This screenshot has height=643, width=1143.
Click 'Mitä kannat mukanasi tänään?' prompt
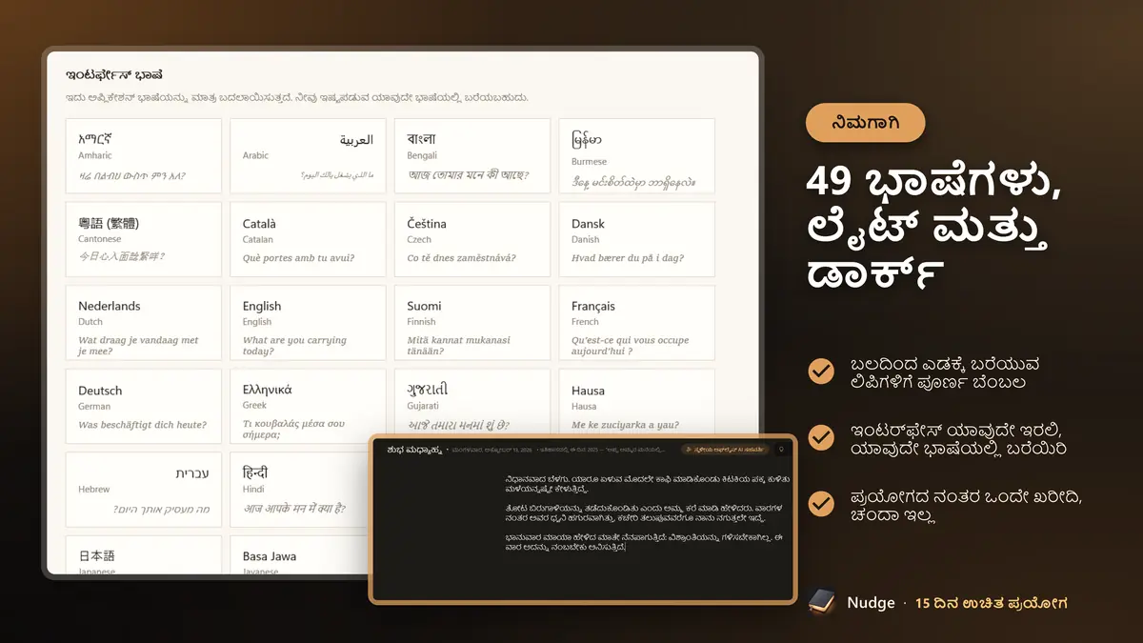click(458, 346)
